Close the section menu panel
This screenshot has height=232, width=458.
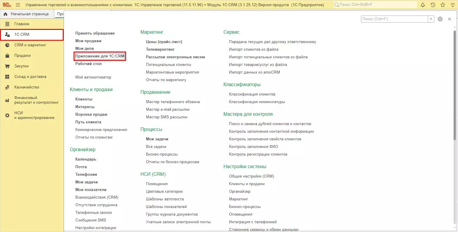[x=449, y=19]
